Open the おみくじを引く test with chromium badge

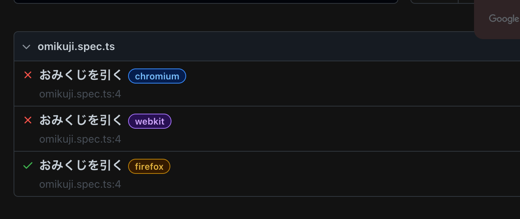tap(81, 76)
